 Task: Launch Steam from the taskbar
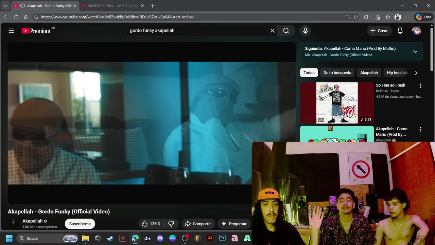(110, 238)
